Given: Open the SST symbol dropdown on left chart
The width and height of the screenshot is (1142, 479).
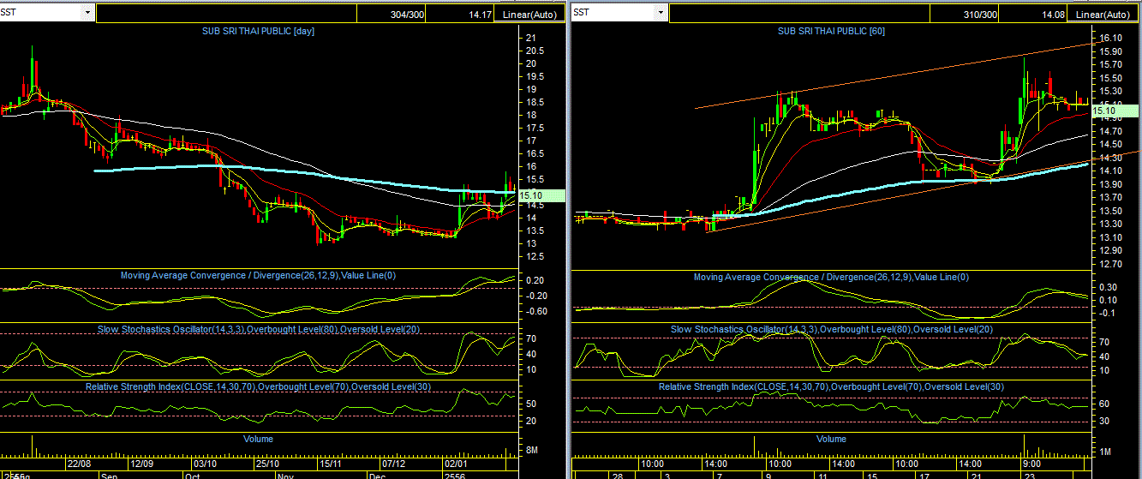Looking at the screenshot, I should [x=88, y=13].
